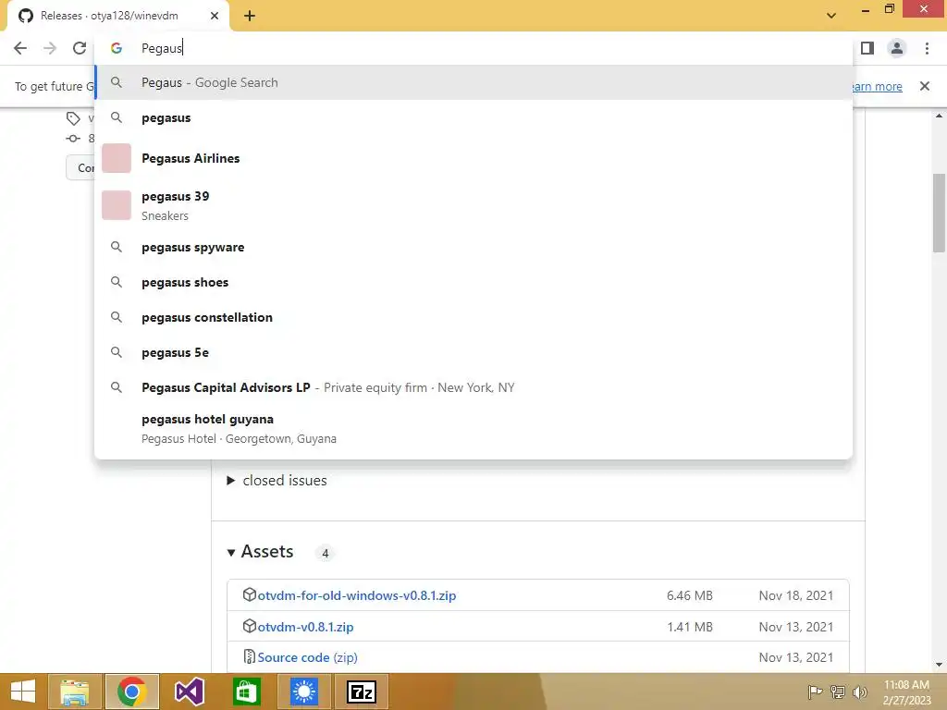This screenshot has height=710, width=947.
Task: Collapse the Assets section
Action: [x=260, y=552]
